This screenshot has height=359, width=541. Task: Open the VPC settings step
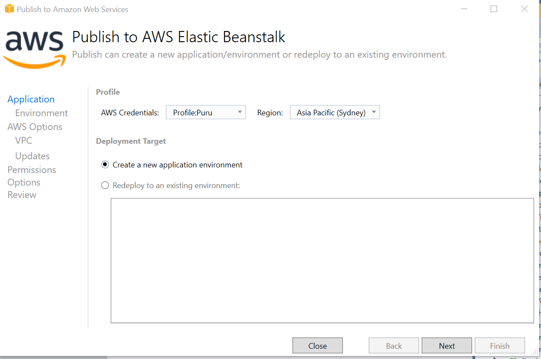click(x=24, y=141)
